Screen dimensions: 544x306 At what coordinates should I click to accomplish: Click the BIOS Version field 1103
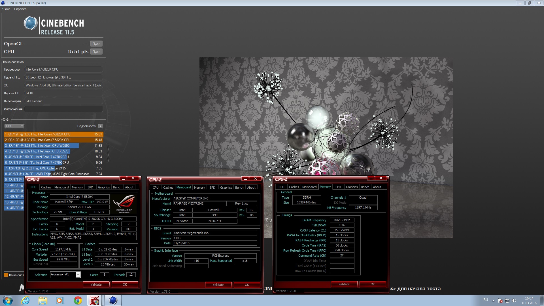pyautogui.click(x=215, y=238)
